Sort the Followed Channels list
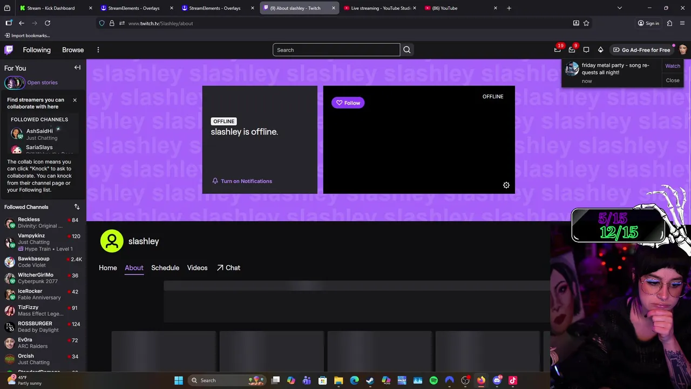The width and height of the screenshot is (691, 389). (x=77, y=207)
